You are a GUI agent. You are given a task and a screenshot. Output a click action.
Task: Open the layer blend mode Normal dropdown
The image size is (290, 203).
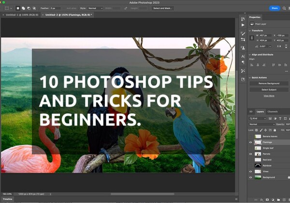pyautogui.click(x=261, y=124)
